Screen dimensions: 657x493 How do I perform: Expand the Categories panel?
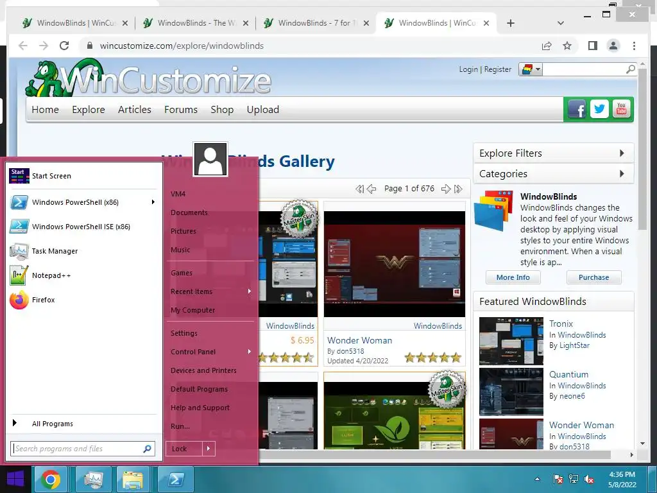[x=553, y=173]
